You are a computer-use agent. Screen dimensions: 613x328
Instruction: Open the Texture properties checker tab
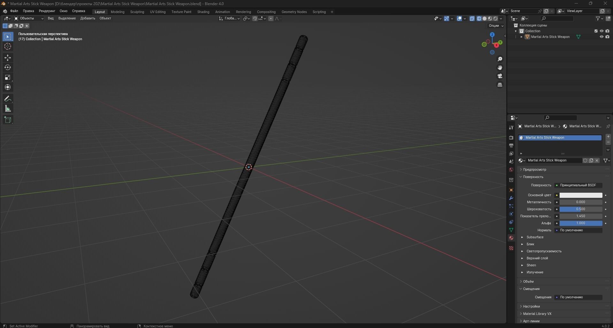click(511, 248)
